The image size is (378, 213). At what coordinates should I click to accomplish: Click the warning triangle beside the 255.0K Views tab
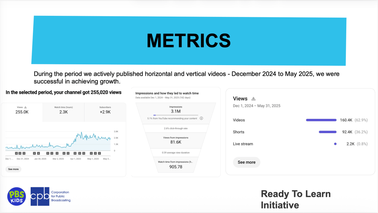(25, 107)
